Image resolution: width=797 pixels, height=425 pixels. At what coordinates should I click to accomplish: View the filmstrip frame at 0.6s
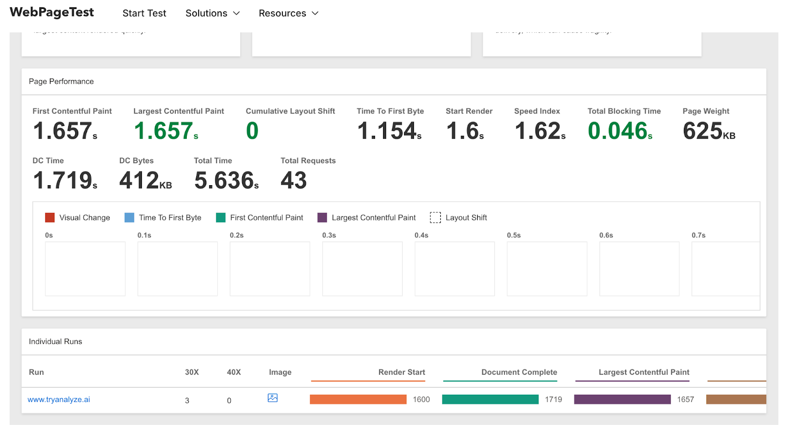[639, 269]
